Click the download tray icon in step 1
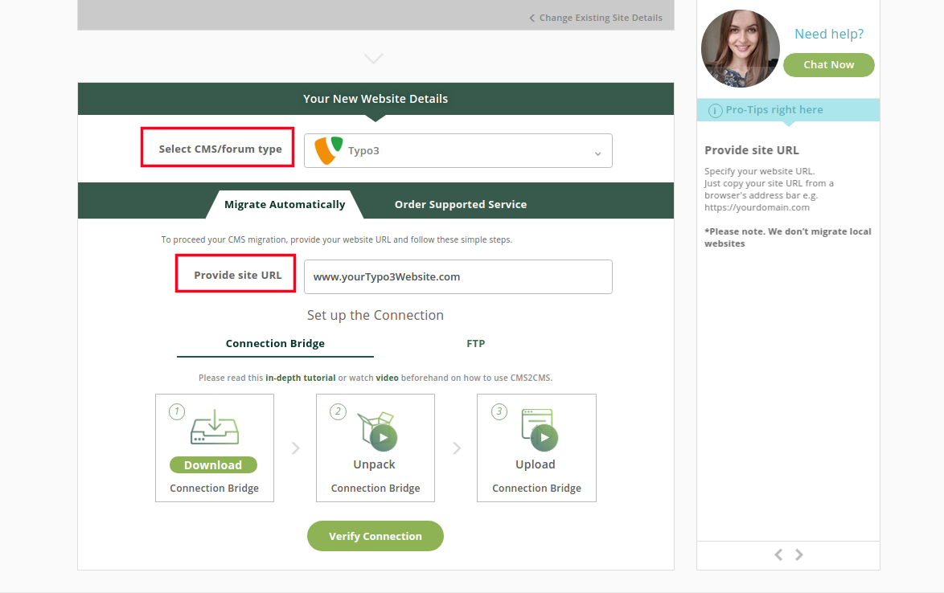 (x=214, y=427)
